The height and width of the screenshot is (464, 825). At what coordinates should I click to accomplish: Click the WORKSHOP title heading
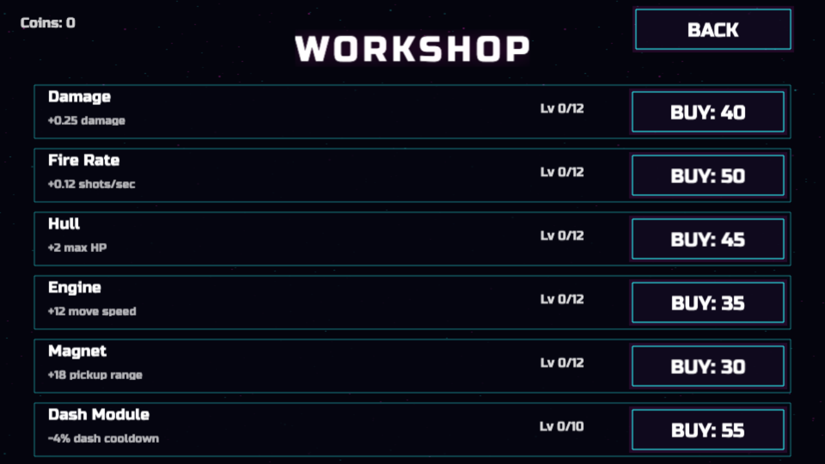[412, 48]
